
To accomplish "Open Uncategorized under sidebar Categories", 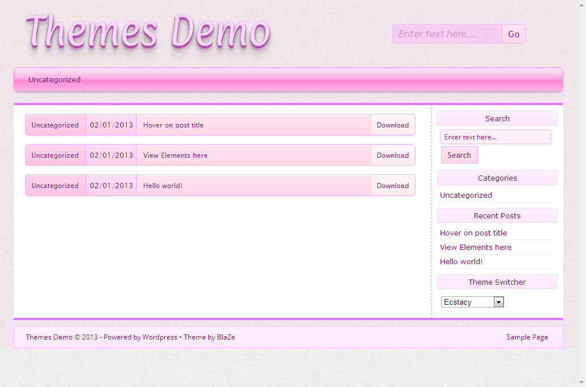I will click(x=466, y=196).
